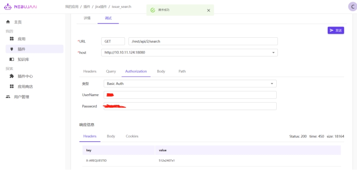
Task: Open the request Headers tab
Action: 90,71
